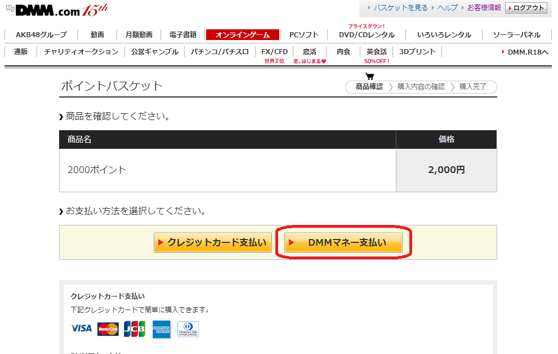Open ソーラーパネル menu item
This screenshot has height=354, width=558.
click(517, 34)
